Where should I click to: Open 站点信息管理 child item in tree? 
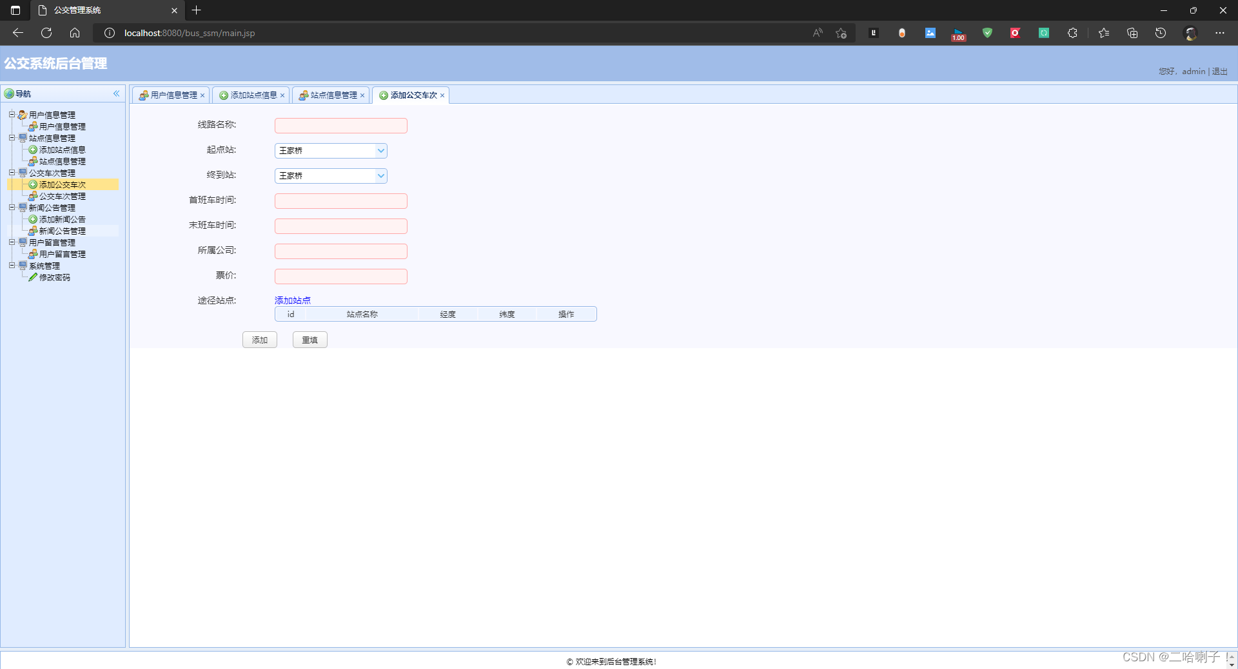(62, 162)
